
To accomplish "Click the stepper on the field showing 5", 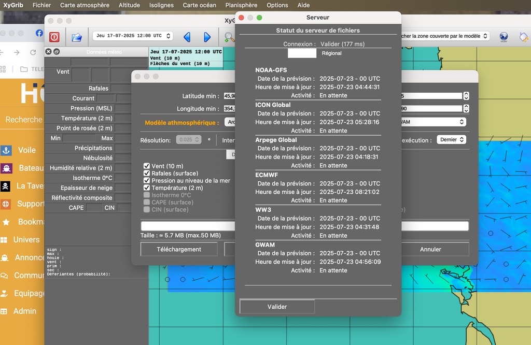I will 466,96.
